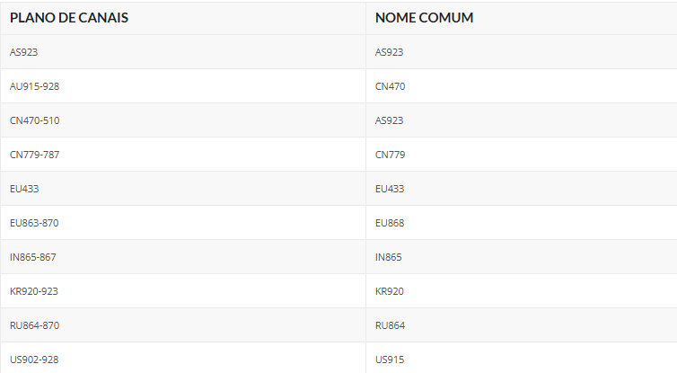Select AS923 in the Plano de Canais column
This screenshot has height=373, width=677.
coord(24,52)
